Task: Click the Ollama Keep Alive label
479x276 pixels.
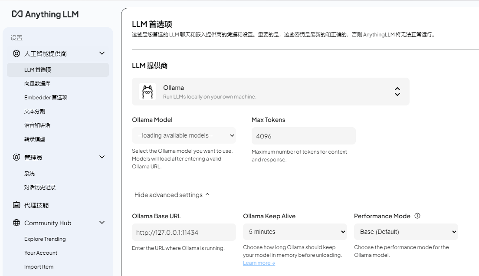Action: click(x=269, y=216)
